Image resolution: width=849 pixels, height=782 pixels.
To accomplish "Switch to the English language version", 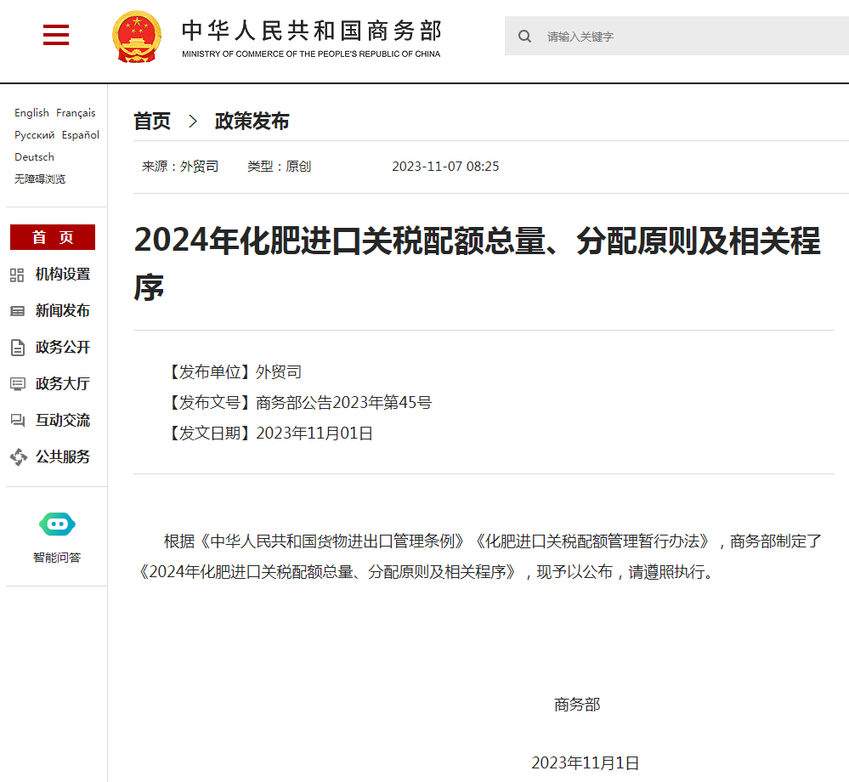I will [x=31, y=112].
